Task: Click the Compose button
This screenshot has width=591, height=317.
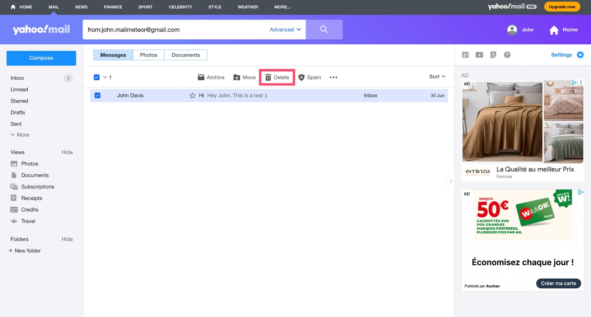Action: click(x=41, y=58)
